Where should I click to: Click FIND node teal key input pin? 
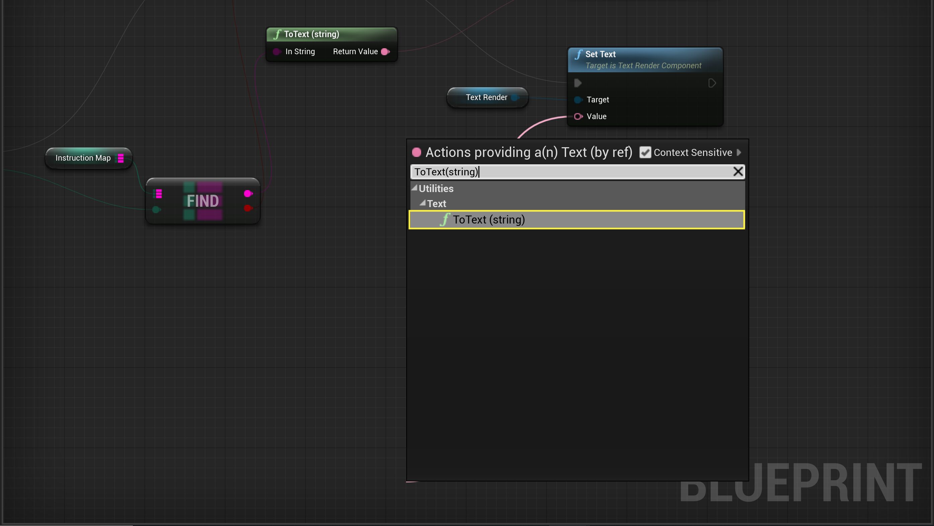coord(156,209)
